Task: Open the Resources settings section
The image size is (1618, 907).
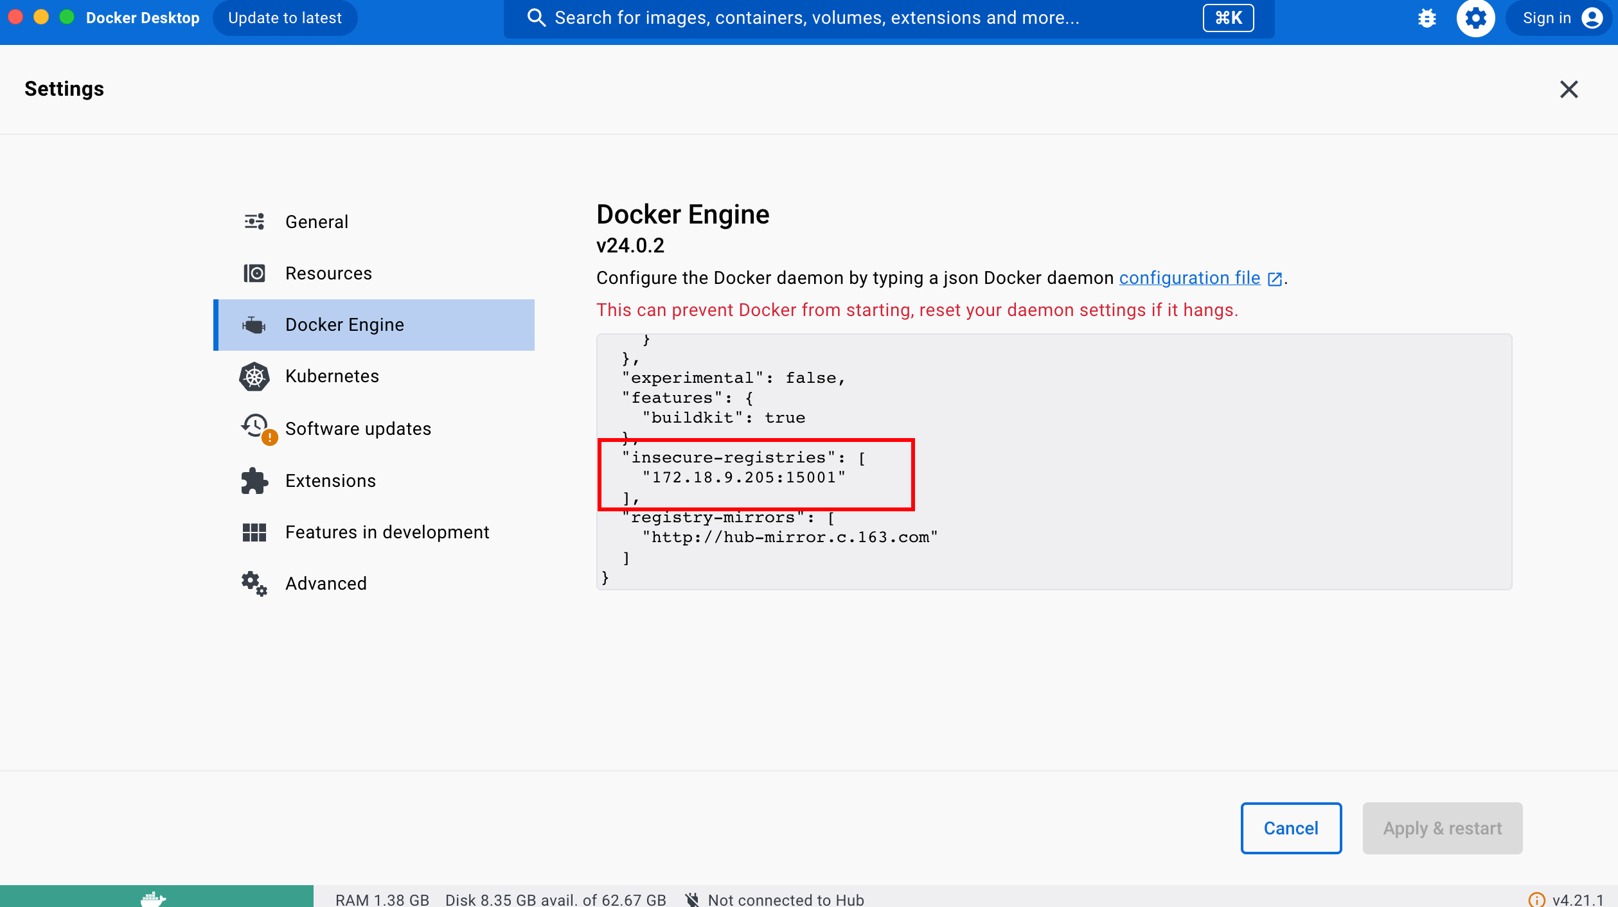Action: coord(374,273)
